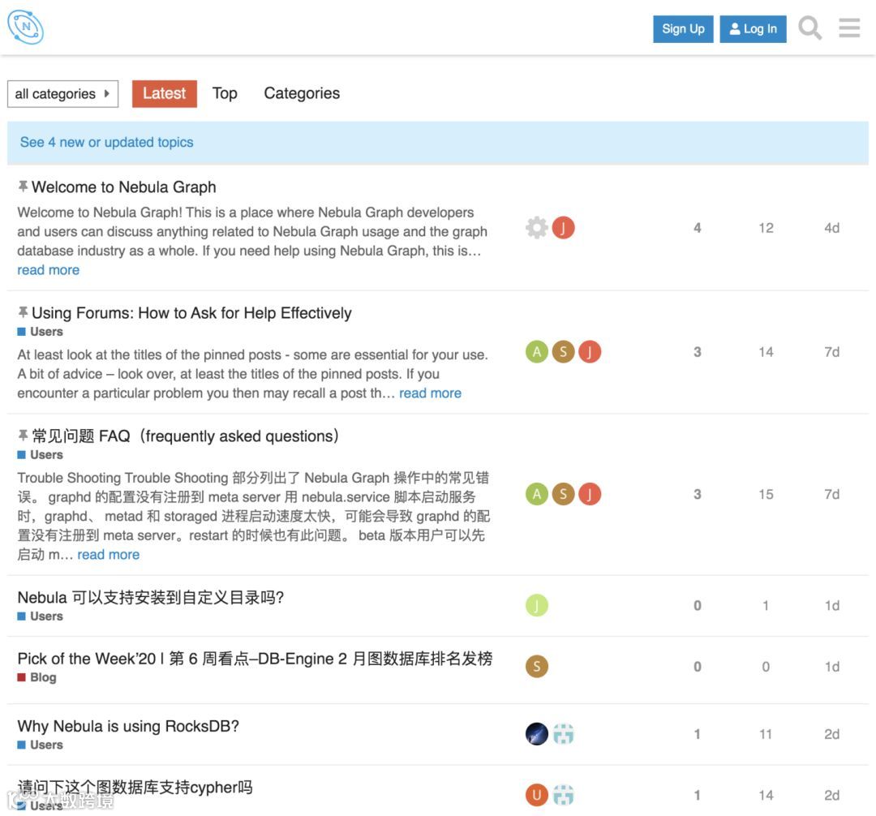
Task: Click J avatar in Welcome to Nebula Graph row
Action: click(563, 227)
